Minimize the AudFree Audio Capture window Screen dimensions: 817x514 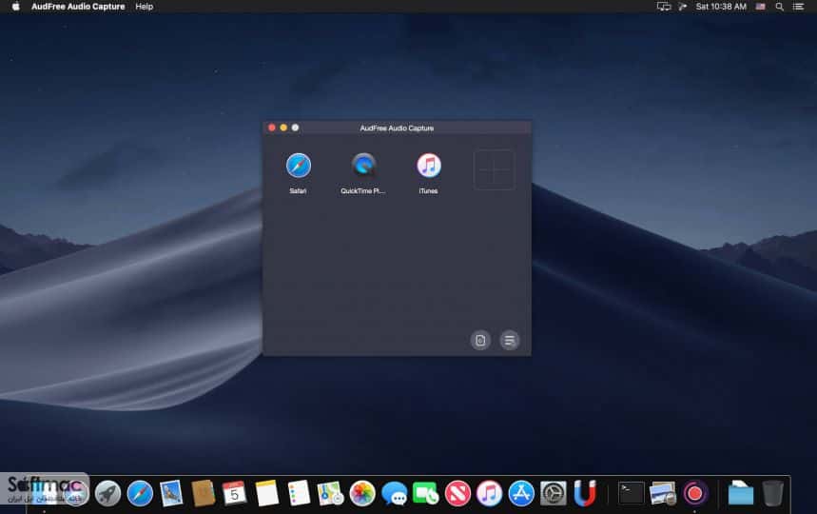point(283,128)
